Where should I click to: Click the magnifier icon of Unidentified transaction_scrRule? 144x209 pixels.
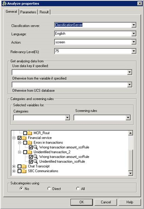point(35,161)
